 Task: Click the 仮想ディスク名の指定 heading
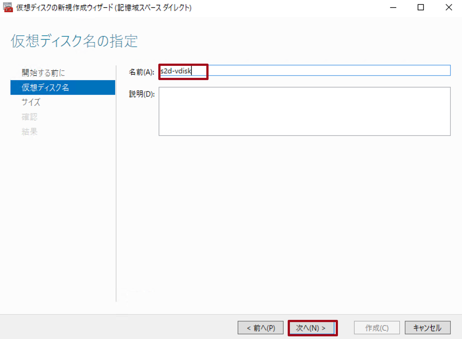74,41
